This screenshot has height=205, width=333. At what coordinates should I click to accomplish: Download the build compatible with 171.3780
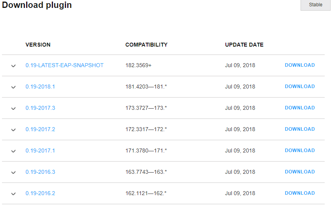click(x=300, y=150)
